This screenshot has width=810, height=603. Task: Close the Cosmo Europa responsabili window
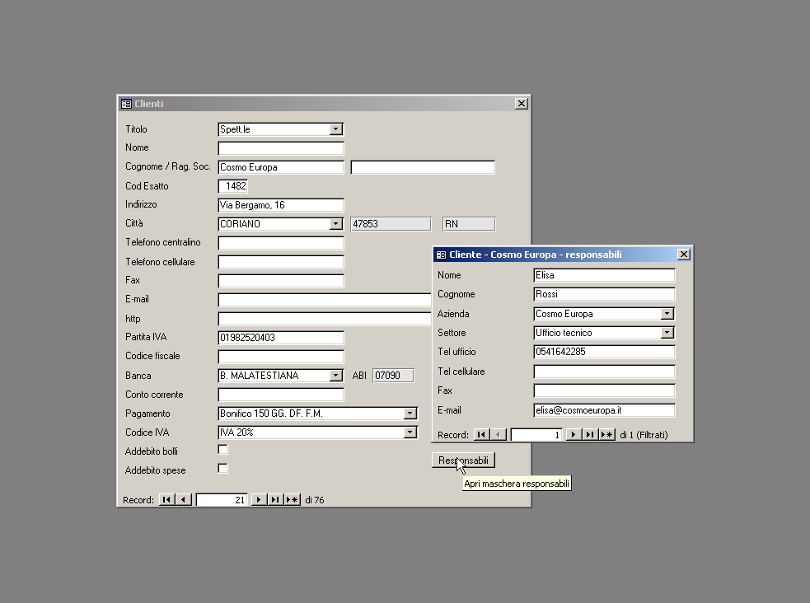683,255
